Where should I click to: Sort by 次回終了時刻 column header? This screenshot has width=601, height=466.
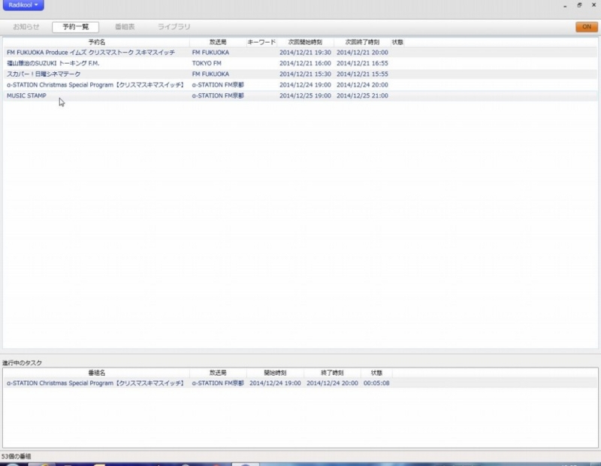click(x=362, y=42)
